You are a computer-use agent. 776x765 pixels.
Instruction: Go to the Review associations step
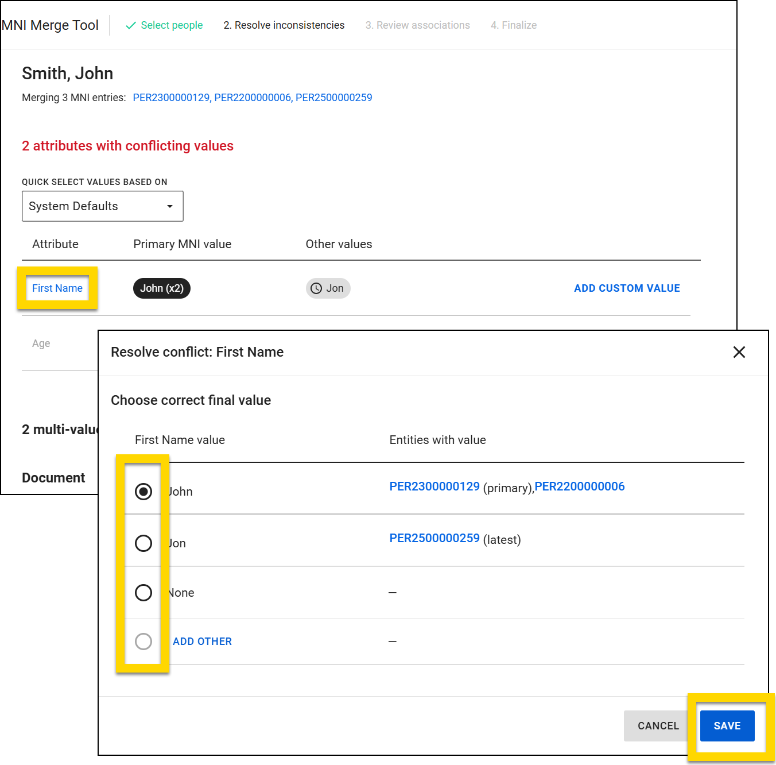click(417, 25)
